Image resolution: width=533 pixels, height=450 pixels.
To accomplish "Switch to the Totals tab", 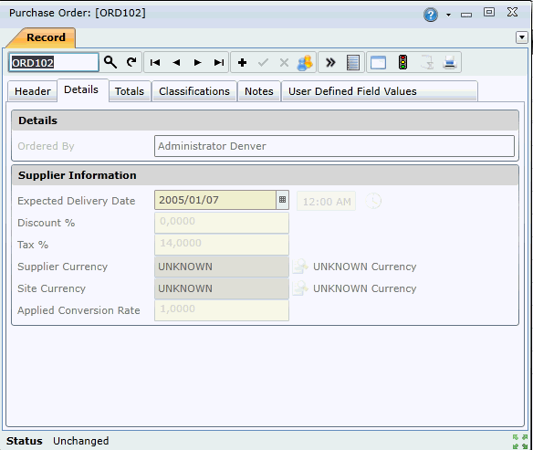I will coord(130,91).
